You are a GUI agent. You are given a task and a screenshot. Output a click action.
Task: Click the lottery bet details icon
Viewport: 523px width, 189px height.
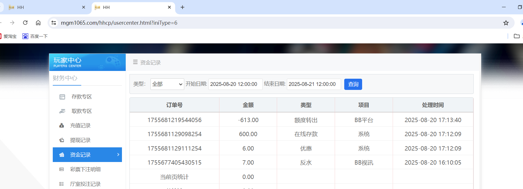(61, 169)
